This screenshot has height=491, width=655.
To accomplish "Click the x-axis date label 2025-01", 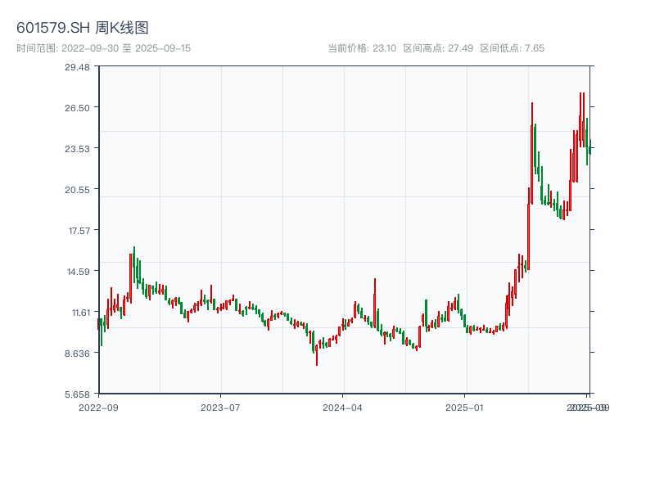I will [464, 408].
